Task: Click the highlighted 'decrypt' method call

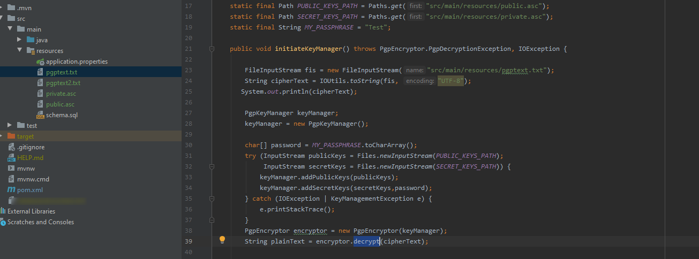Action: [366, 241]
